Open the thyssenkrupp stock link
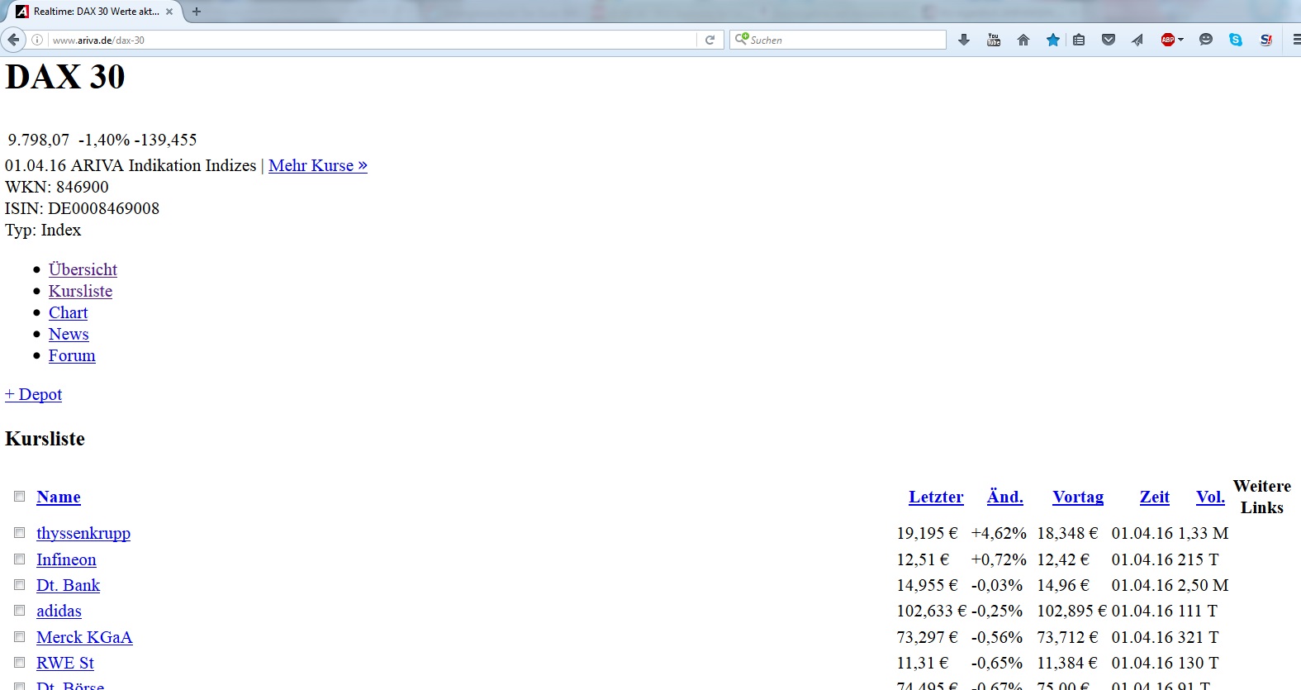The image size is (1301, 690). (83, 533)
